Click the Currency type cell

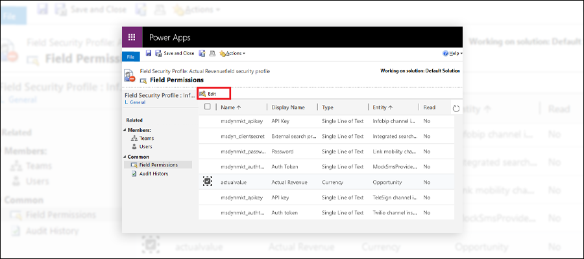point(332,183)
